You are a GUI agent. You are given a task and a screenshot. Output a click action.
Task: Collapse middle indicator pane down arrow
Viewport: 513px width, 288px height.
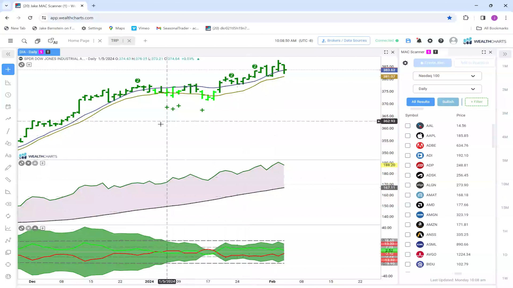(x=28, y=163)
